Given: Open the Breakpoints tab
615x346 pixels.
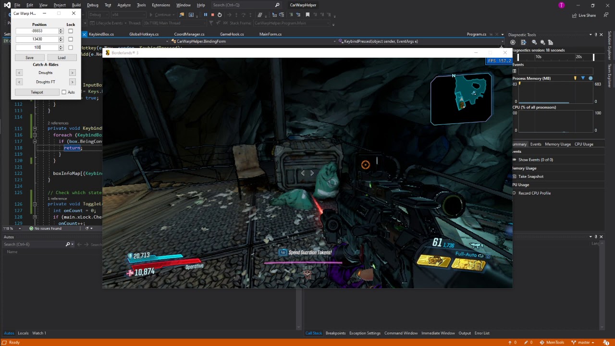Looking at the screenshot, I should (335, 333).
